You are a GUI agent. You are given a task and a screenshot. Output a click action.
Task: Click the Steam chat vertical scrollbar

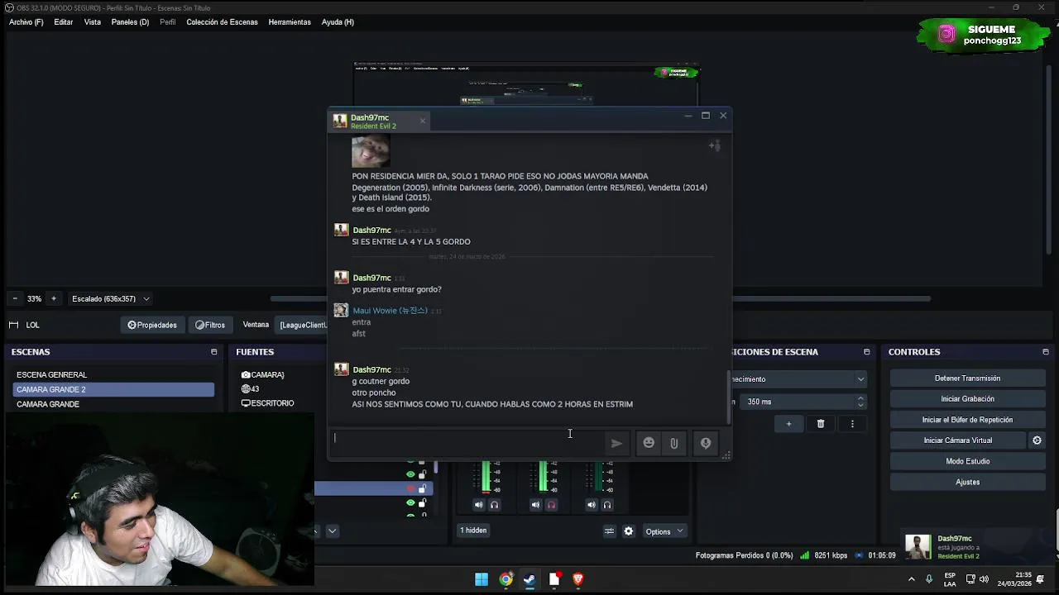pyautogui.click(x=728, y=397)
